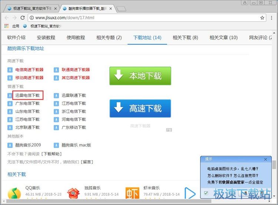Image resolution: width=278 pixels, height=205 pixels.
Task: Select the 安装教程 tab
Action: pyautogui.click(x=46, y=37)
